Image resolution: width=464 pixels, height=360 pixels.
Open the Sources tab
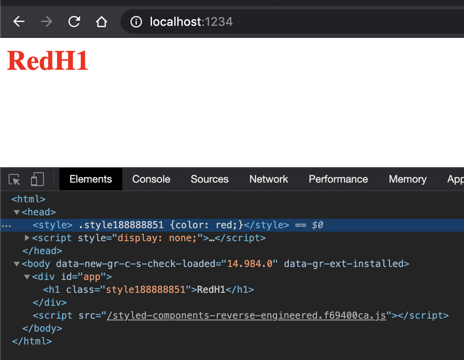210,179
